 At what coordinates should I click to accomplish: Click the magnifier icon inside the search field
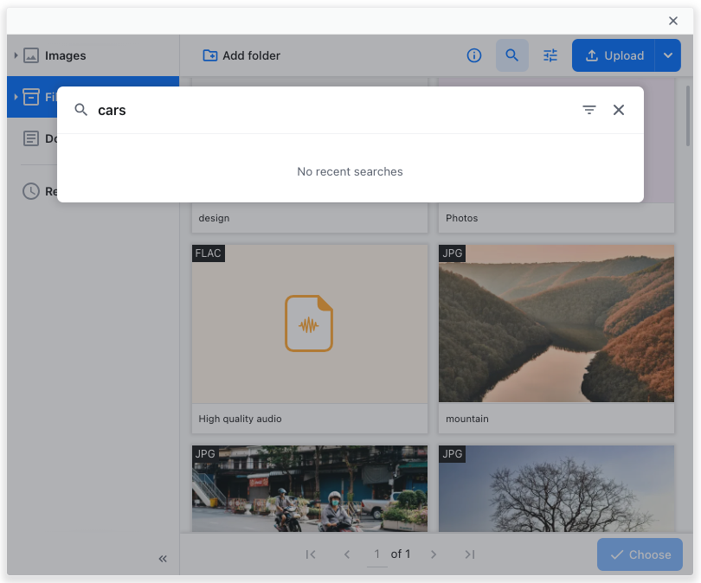[80, 110]
